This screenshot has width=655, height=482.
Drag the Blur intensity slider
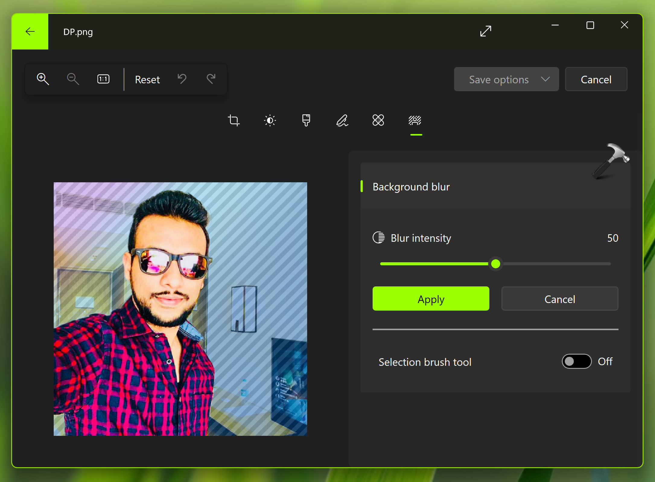(493, 263)
